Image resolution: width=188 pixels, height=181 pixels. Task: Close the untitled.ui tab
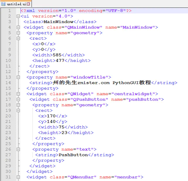(x=28, y=4)
